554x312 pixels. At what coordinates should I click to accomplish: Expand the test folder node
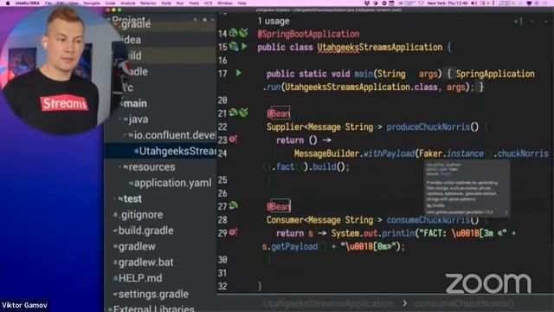[x=115, y=198]
